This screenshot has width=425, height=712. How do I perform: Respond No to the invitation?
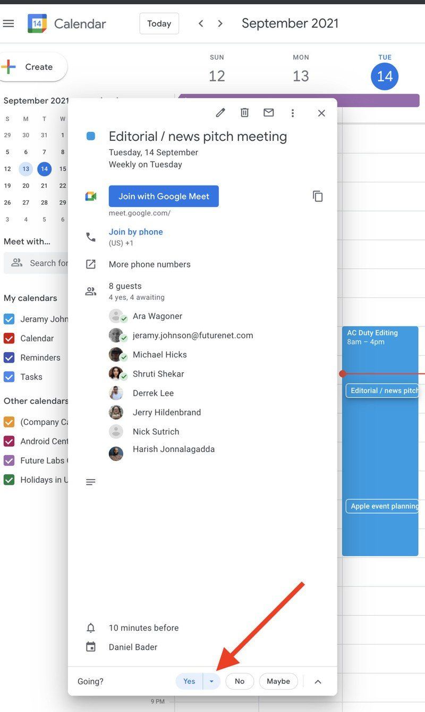click(x=240, y=681)
